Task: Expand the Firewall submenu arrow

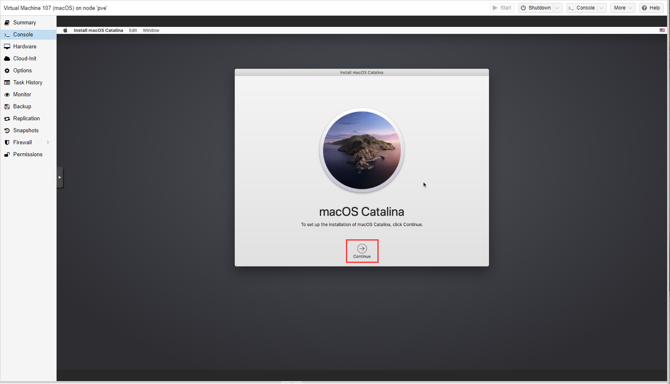Action: click(48, 143)
